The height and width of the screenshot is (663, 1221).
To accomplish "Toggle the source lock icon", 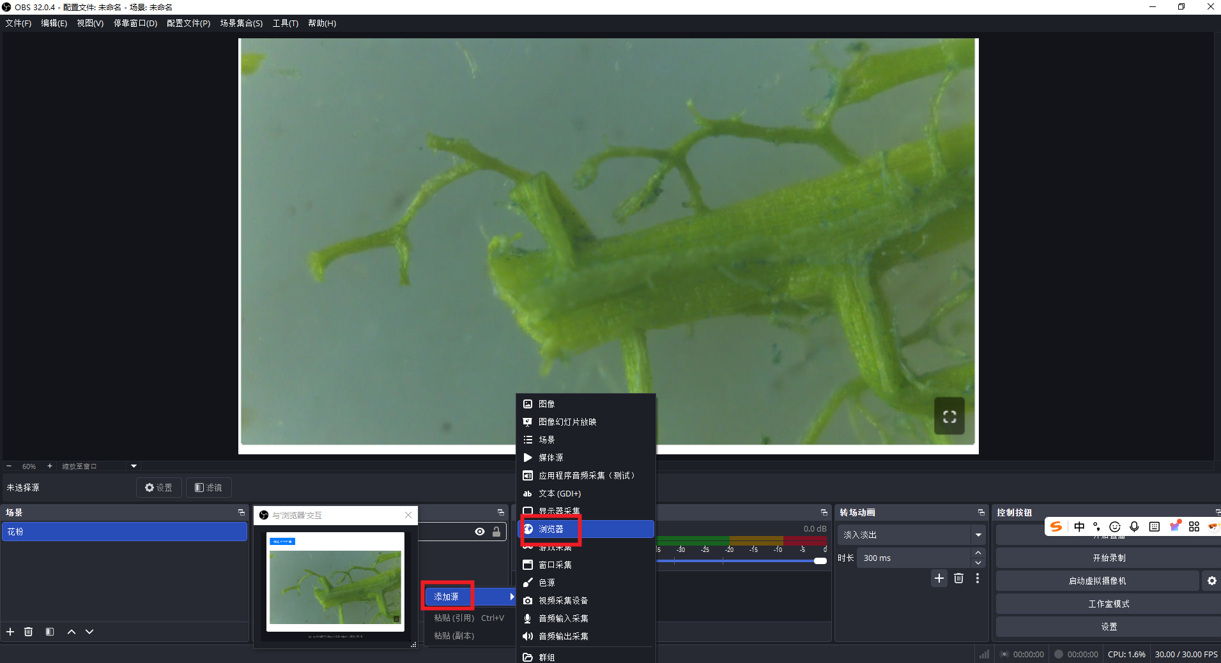I will click(496, 532).
